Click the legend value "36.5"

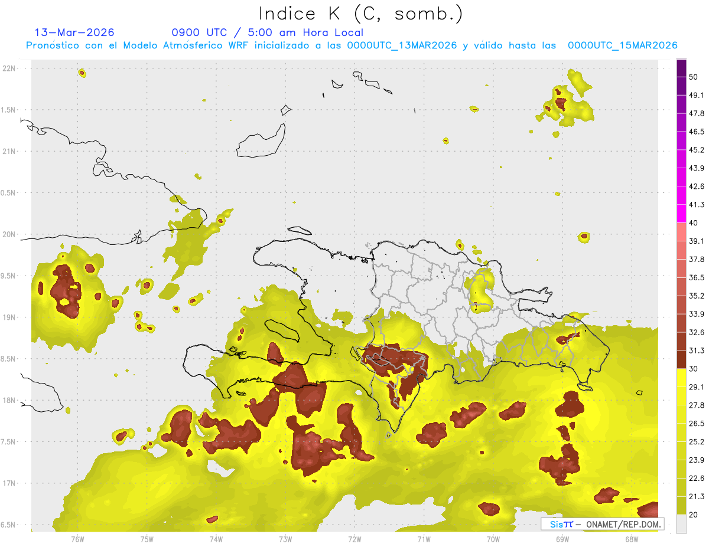pos(697,278)
